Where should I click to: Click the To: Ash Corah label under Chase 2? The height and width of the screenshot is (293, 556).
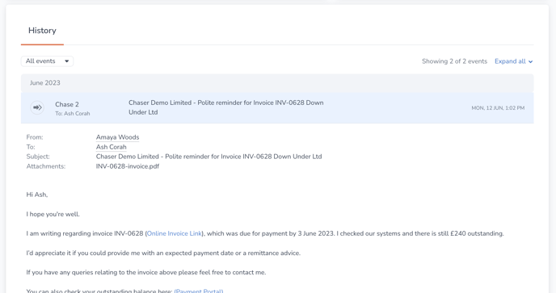(x=73, y=113)
